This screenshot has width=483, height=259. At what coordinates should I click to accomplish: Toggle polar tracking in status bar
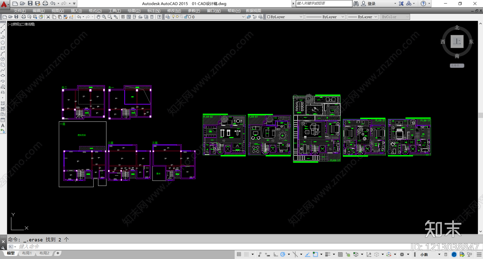click(x=283, y=254)
